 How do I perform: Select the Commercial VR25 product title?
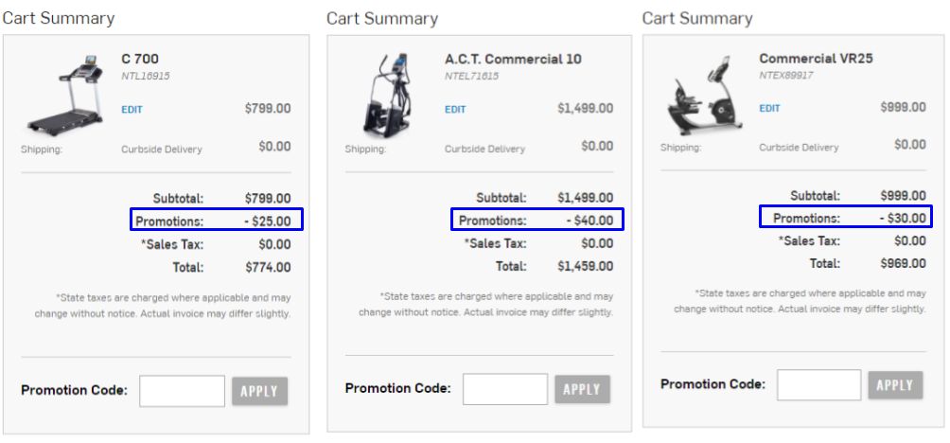[816, 58]
